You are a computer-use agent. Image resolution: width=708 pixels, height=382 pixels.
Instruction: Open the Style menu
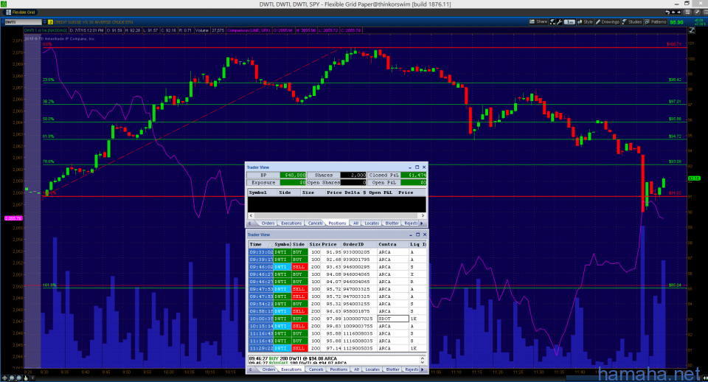pyautogui.click(x=585, y=21)
